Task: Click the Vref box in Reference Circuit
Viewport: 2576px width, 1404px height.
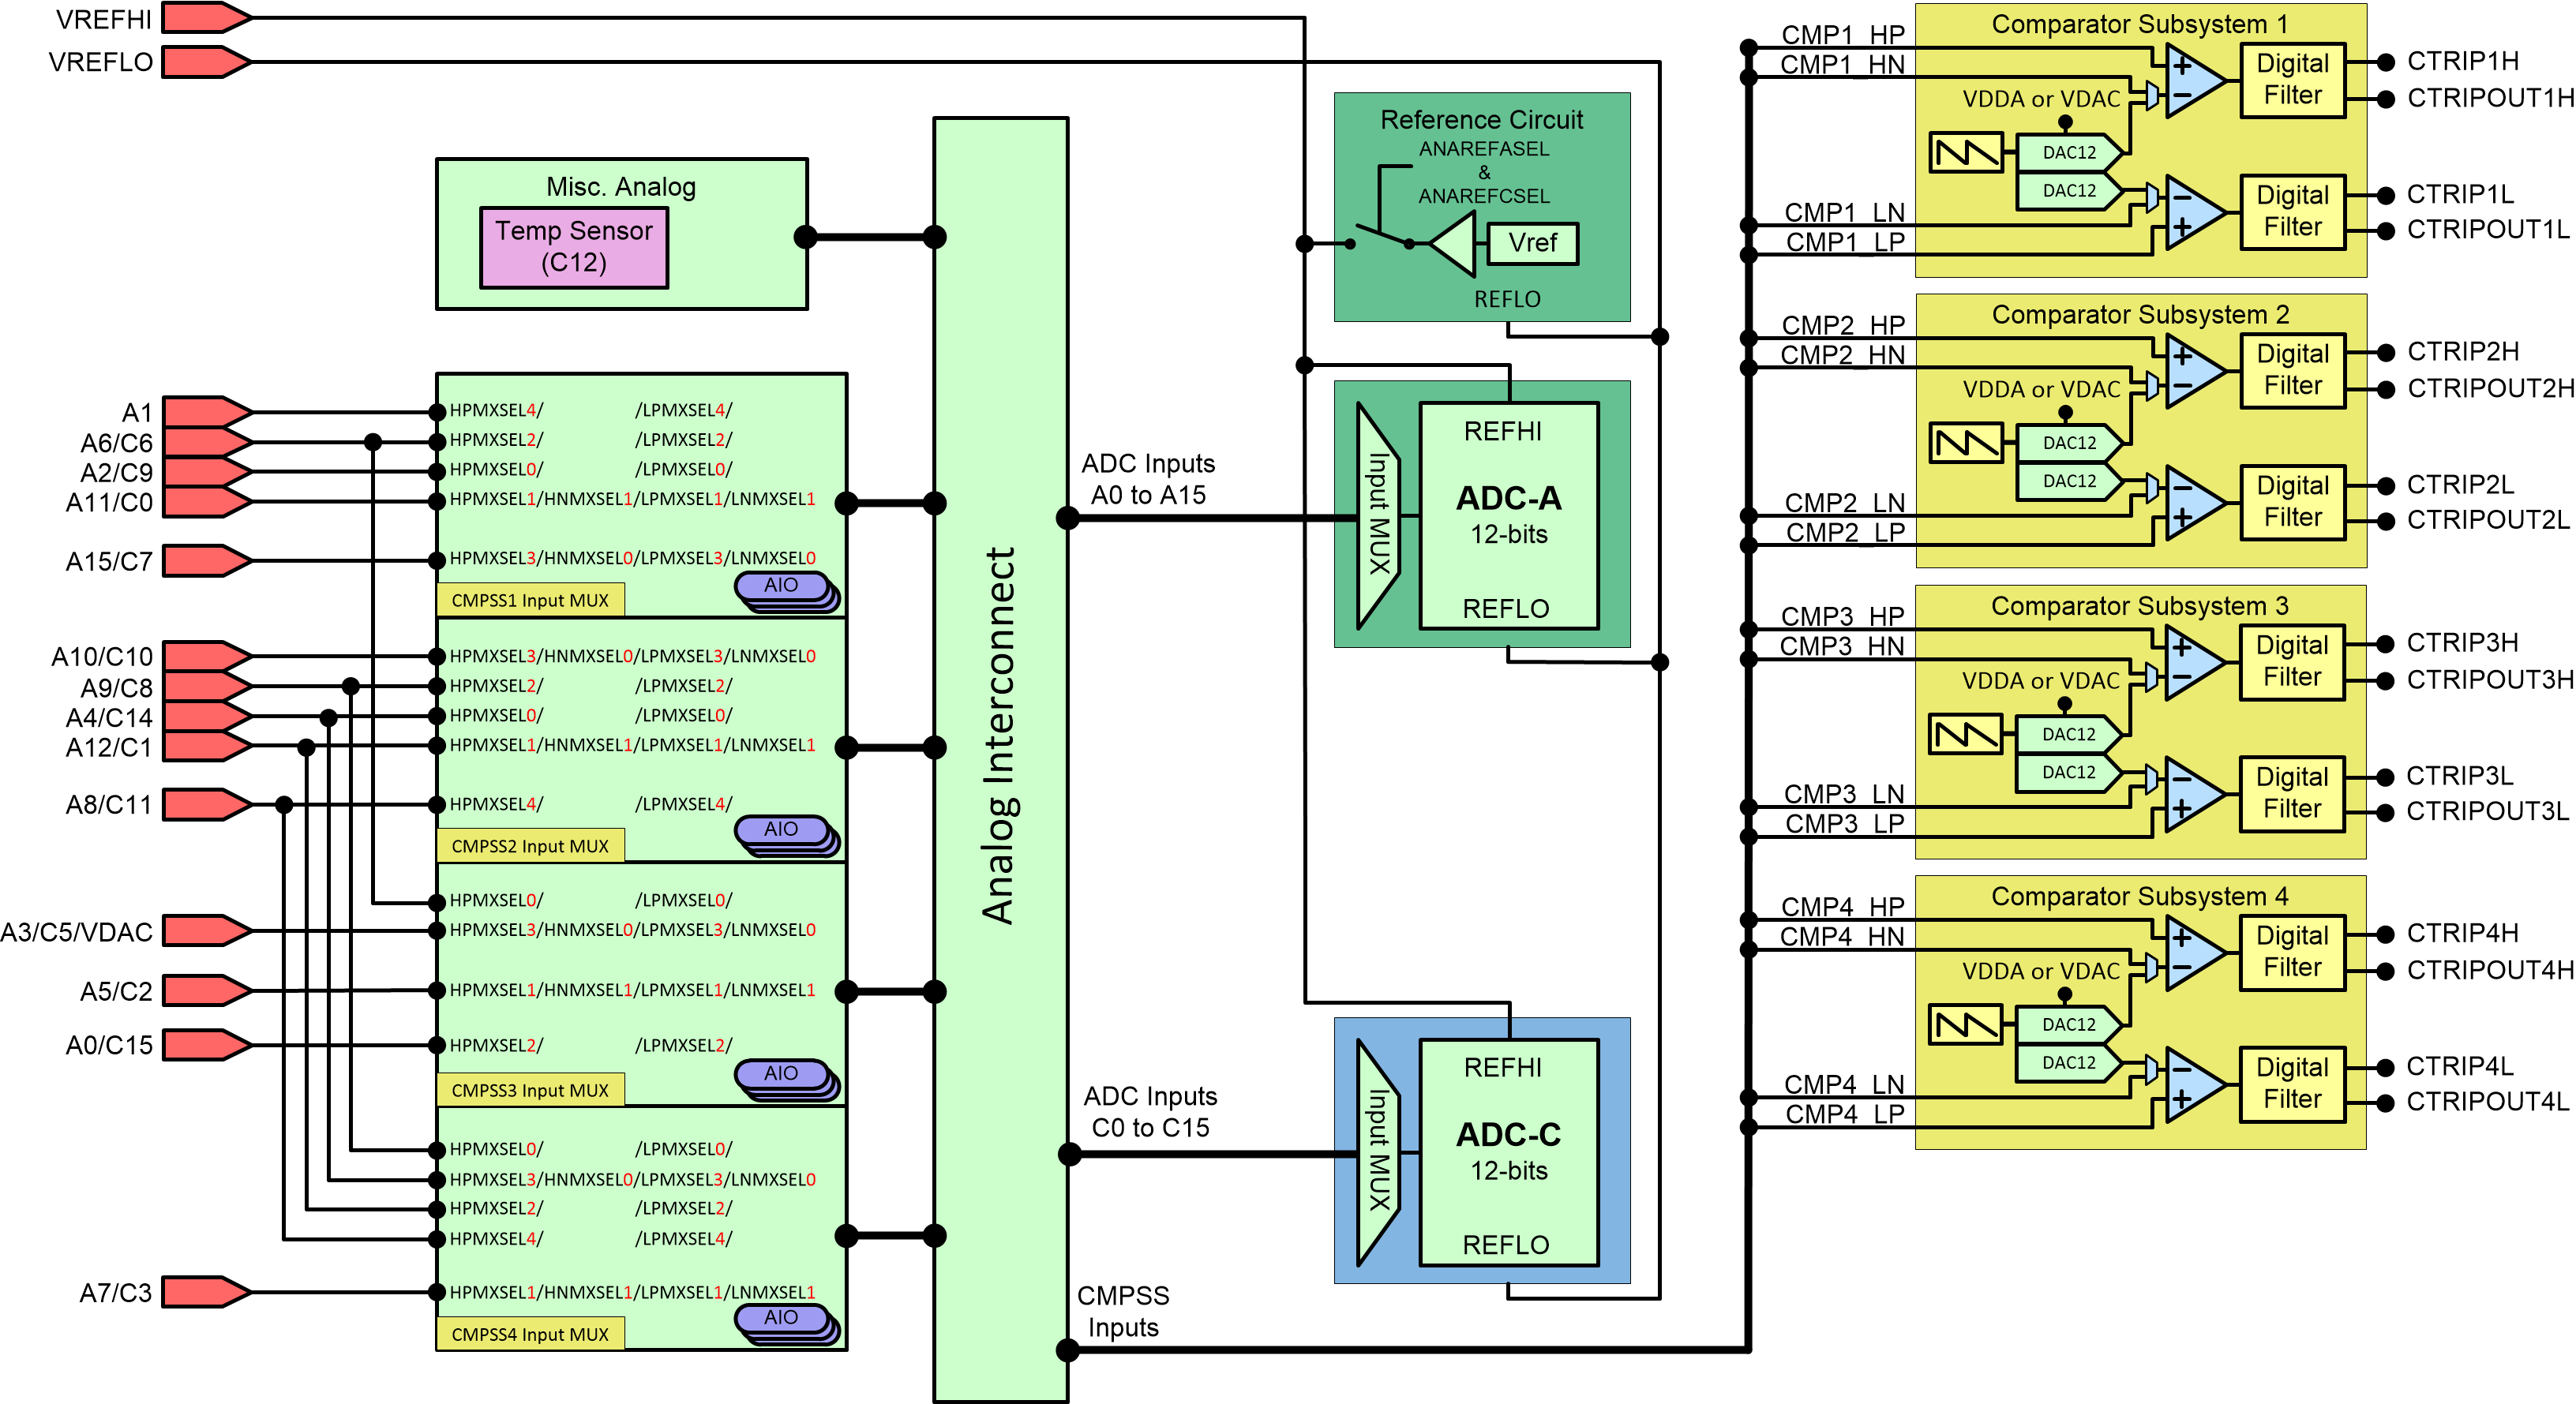Action: point(1533,243)
